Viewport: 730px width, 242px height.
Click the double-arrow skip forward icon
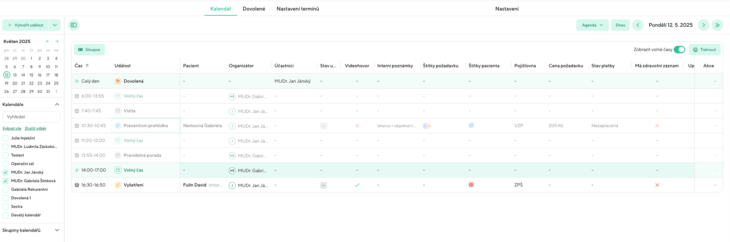coord(717,25)
